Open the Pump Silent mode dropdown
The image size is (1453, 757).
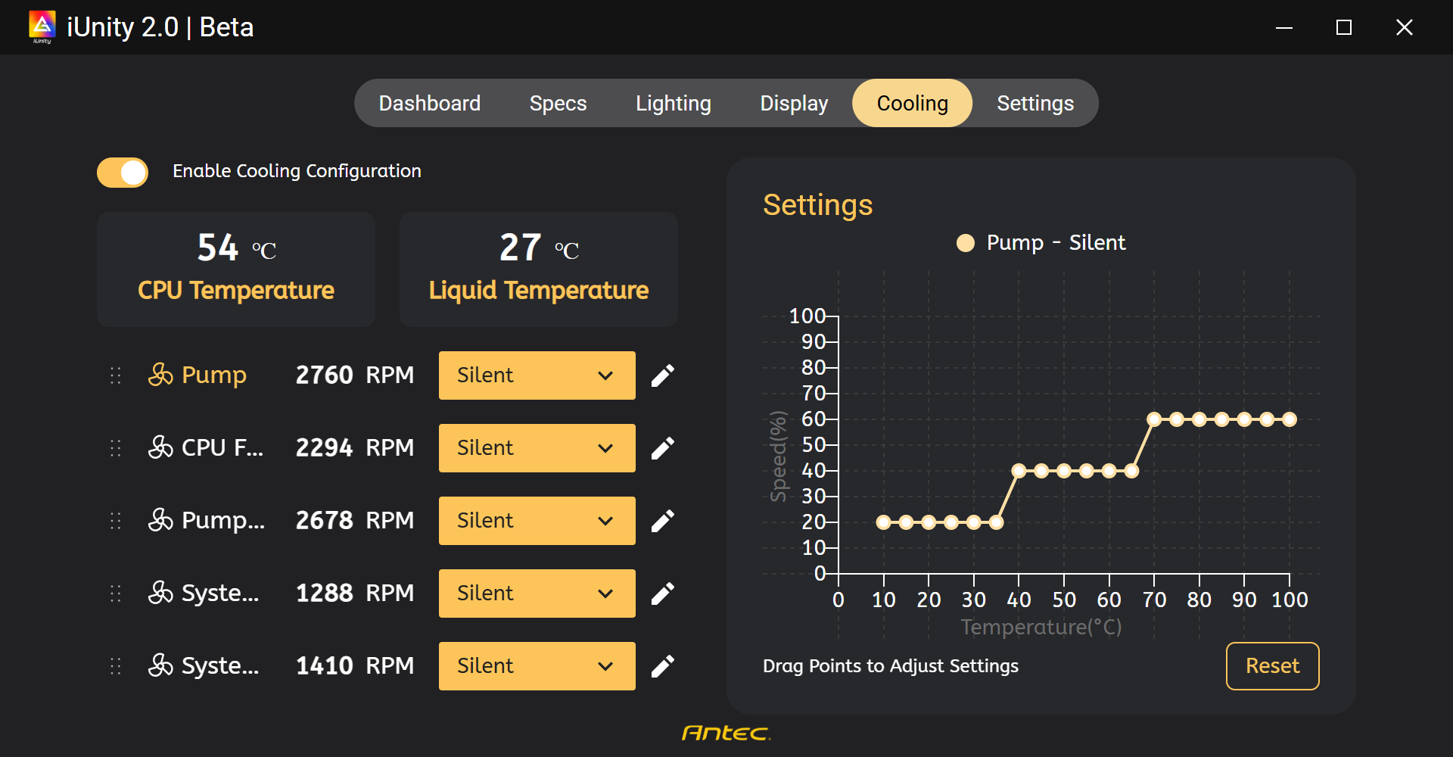pos(537,375)
